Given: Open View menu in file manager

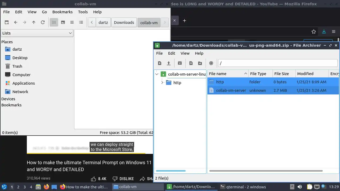Looking at the screenshot, I should click(x=32, y=12).
